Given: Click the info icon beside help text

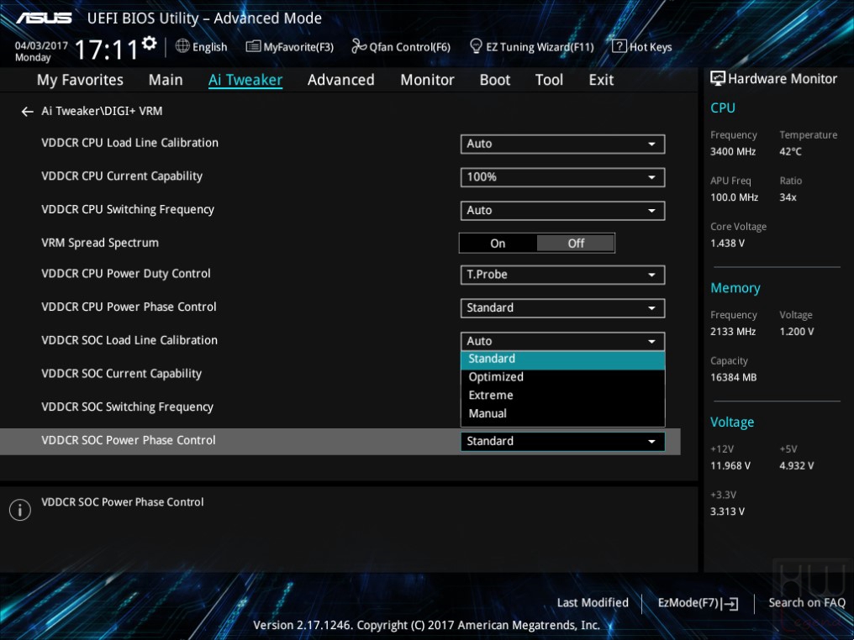Looking at the screenshot, I should pyautogui.click(x=20, y=510).
